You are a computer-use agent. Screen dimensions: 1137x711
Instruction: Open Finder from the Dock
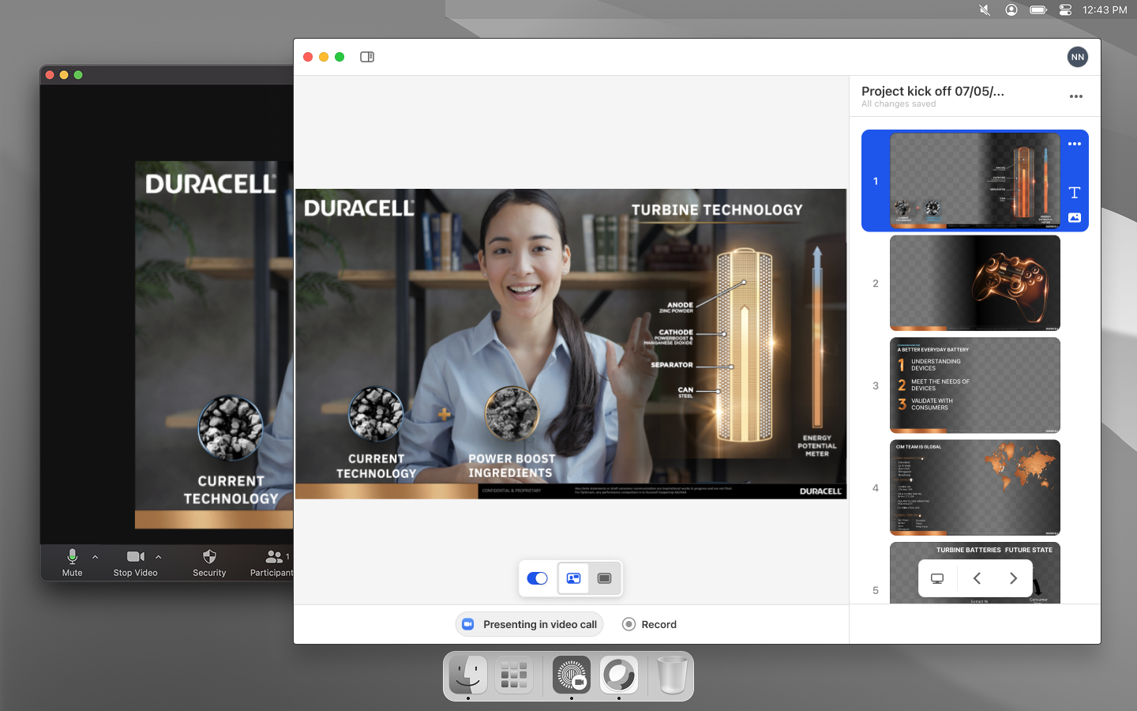coord(468,675)
